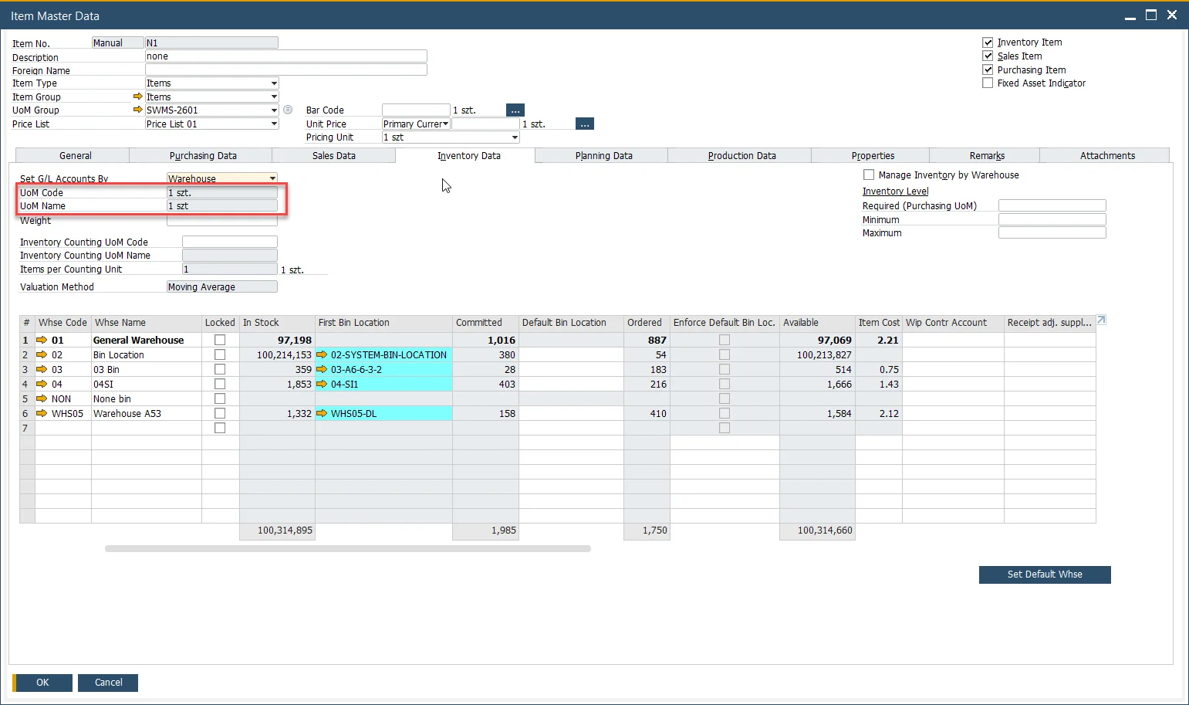The height and width of the screenshot is (705, 1189).
Task: Click the horizontal scrollbar below the table
Action: click(347, 549)
